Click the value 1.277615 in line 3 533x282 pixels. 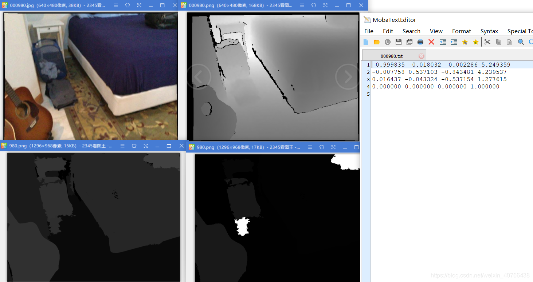pyautogui.click(x=492, y=79)
